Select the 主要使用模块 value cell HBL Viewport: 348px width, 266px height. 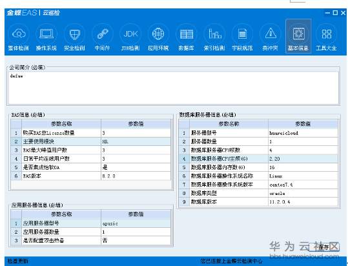pyautogui.click(x=136, y=141)
